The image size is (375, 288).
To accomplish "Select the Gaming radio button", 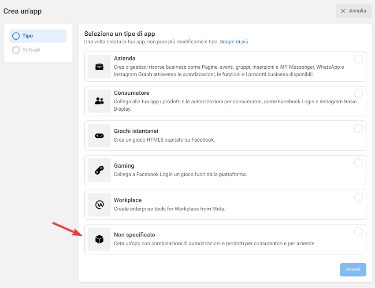I will [359, 163].
